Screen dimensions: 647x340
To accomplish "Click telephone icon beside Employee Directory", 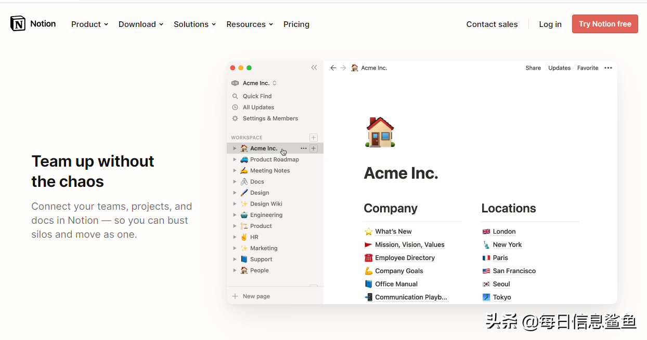I will pyautogui.click(x=369, y=258).
